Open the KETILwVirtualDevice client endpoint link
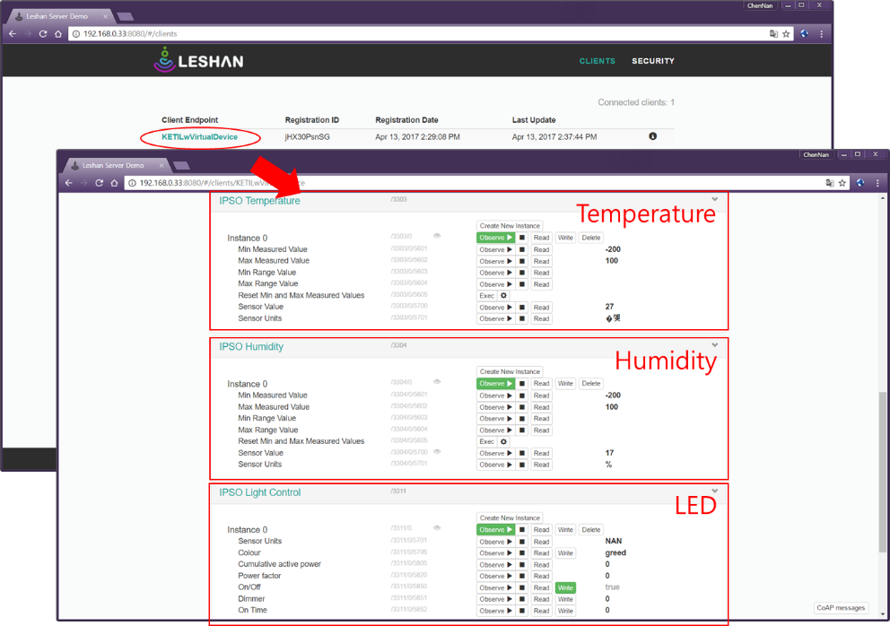This screenshot has height=626, width=890. [199, 137]
